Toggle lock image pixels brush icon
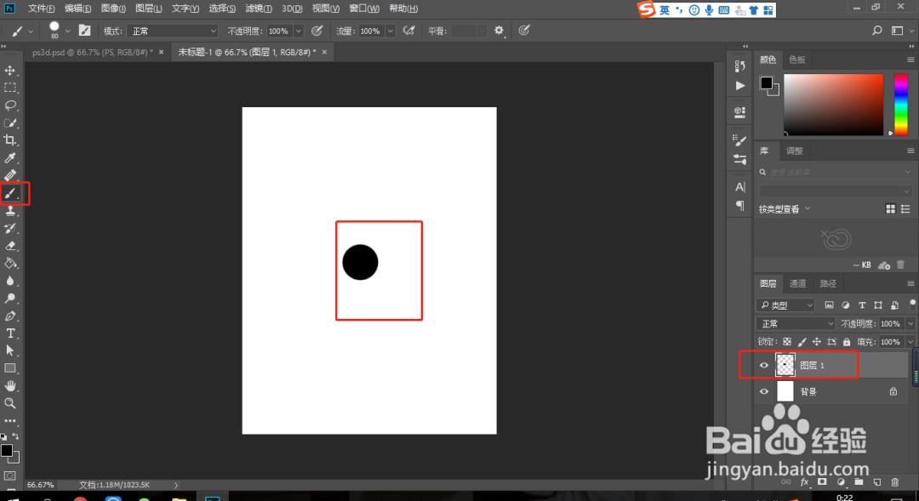919x501 pixels. [802, 342]
